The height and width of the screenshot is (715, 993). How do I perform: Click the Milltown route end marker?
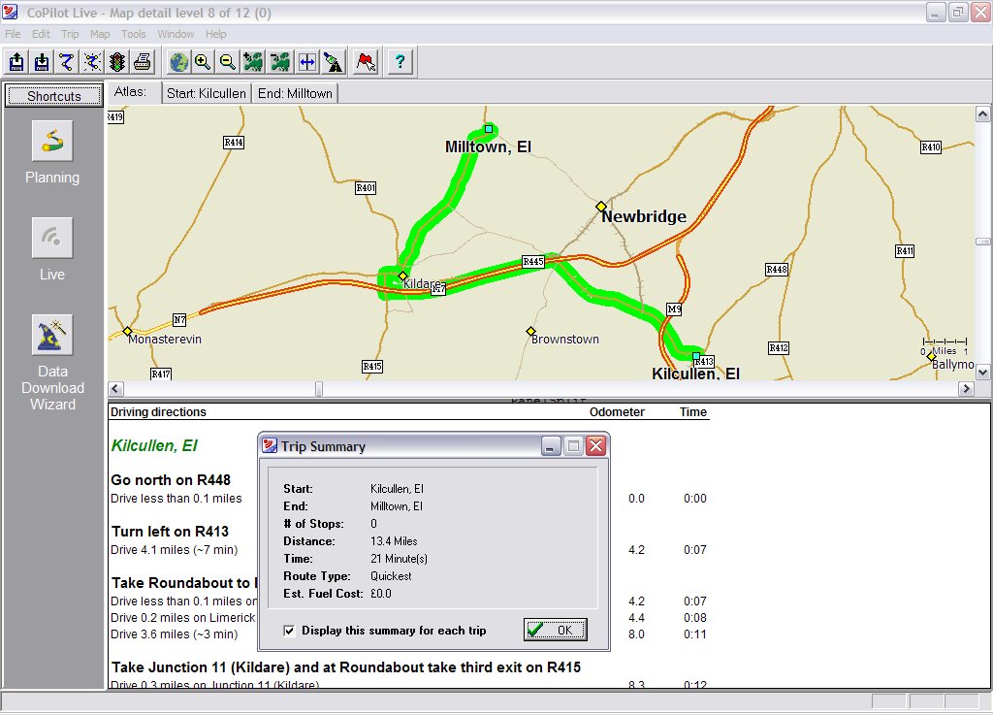(489, 129)
